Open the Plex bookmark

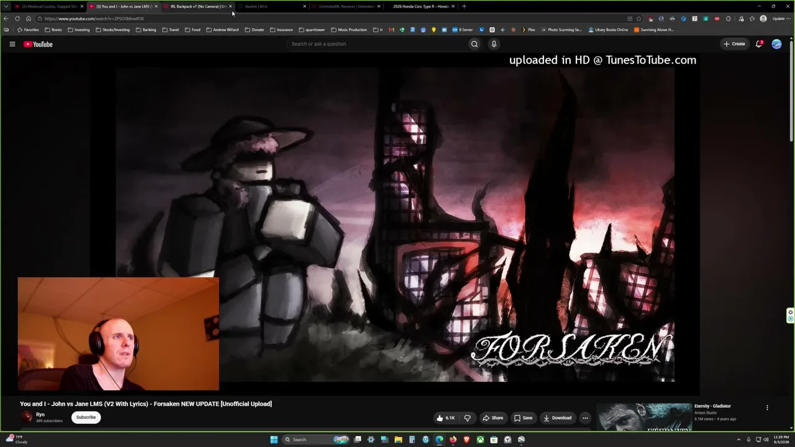(528, 30)
